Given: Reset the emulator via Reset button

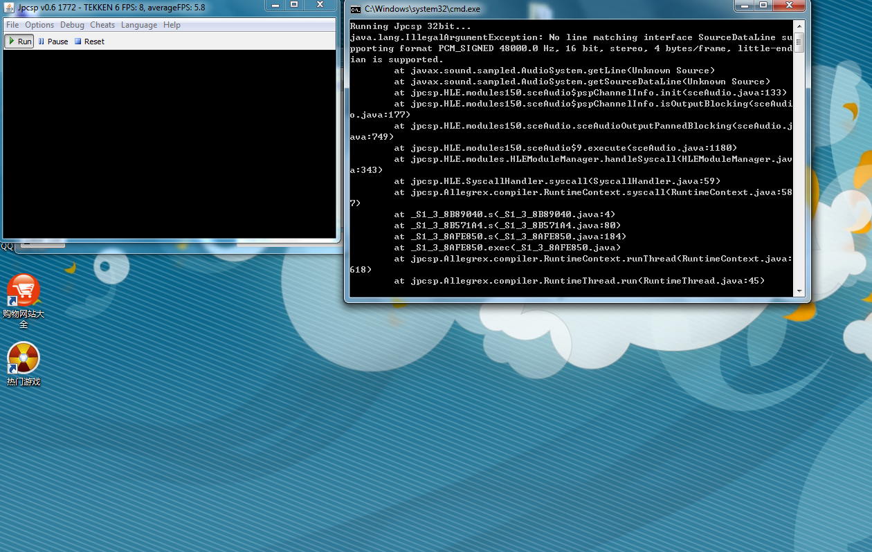Looking at the screenshot, I should point(89,42).
